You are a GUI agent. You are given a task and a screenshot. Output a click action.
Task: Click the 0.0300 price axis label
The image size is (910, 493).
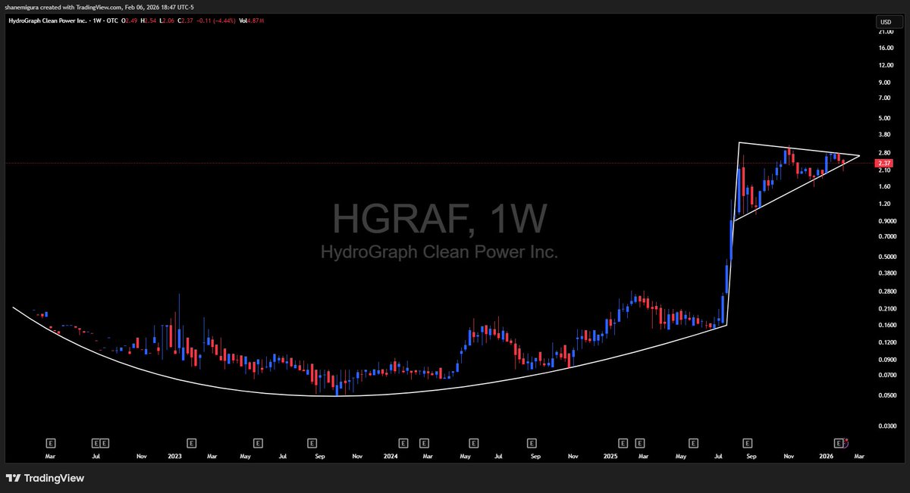click(x=886, y=426)
